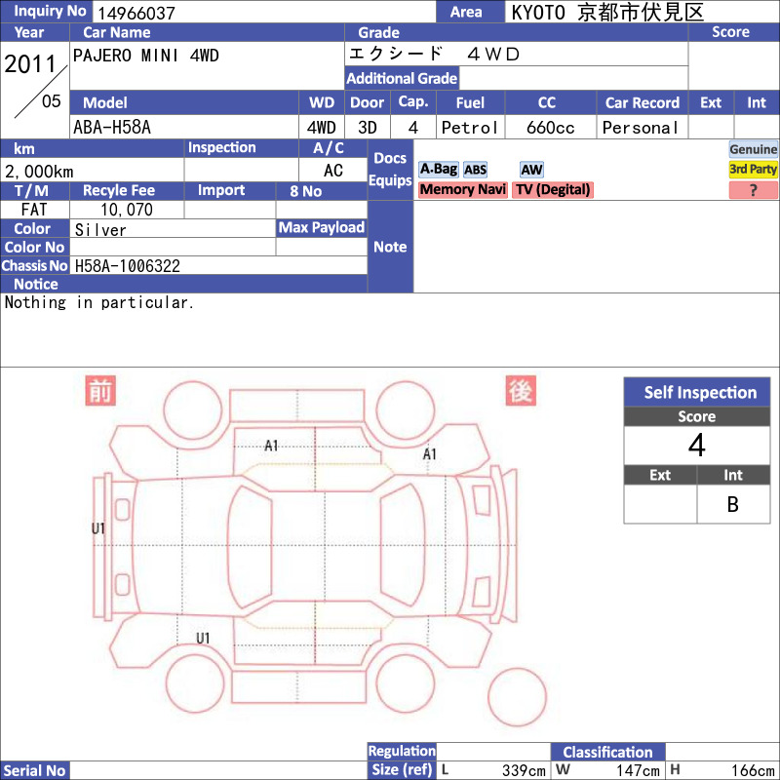Select the Genuine legend swatch
This screenshot has width=780, height=780.
click(x=753, y=149)
